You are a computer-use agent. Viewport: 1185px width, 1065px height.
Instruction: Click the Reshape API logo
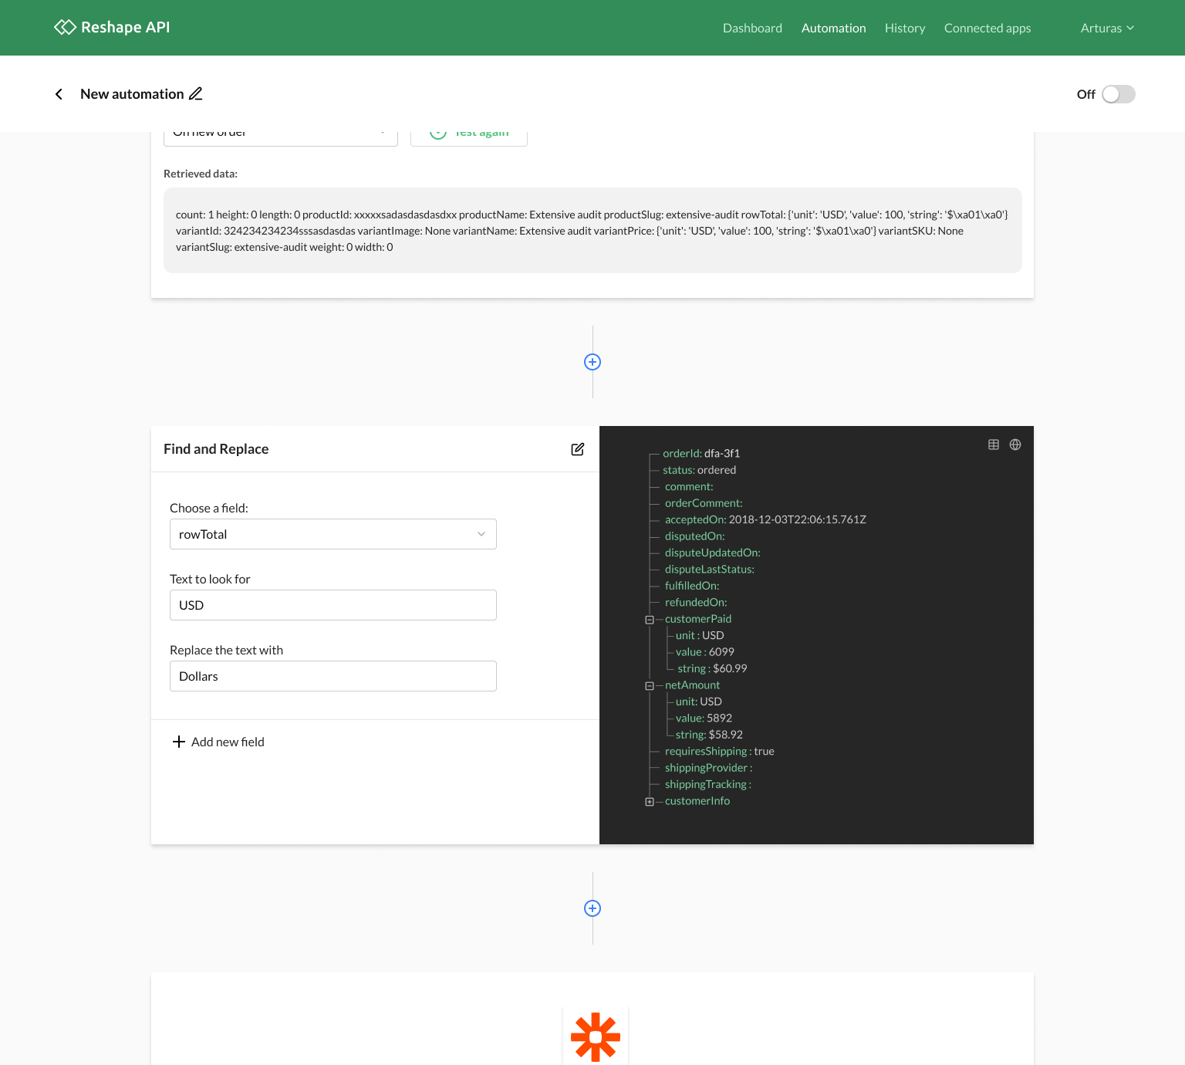(x=111, y=27)
